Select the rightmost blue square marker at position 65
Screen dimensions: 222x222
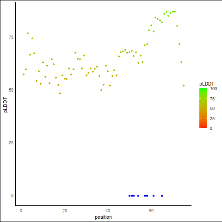[162, 196]
